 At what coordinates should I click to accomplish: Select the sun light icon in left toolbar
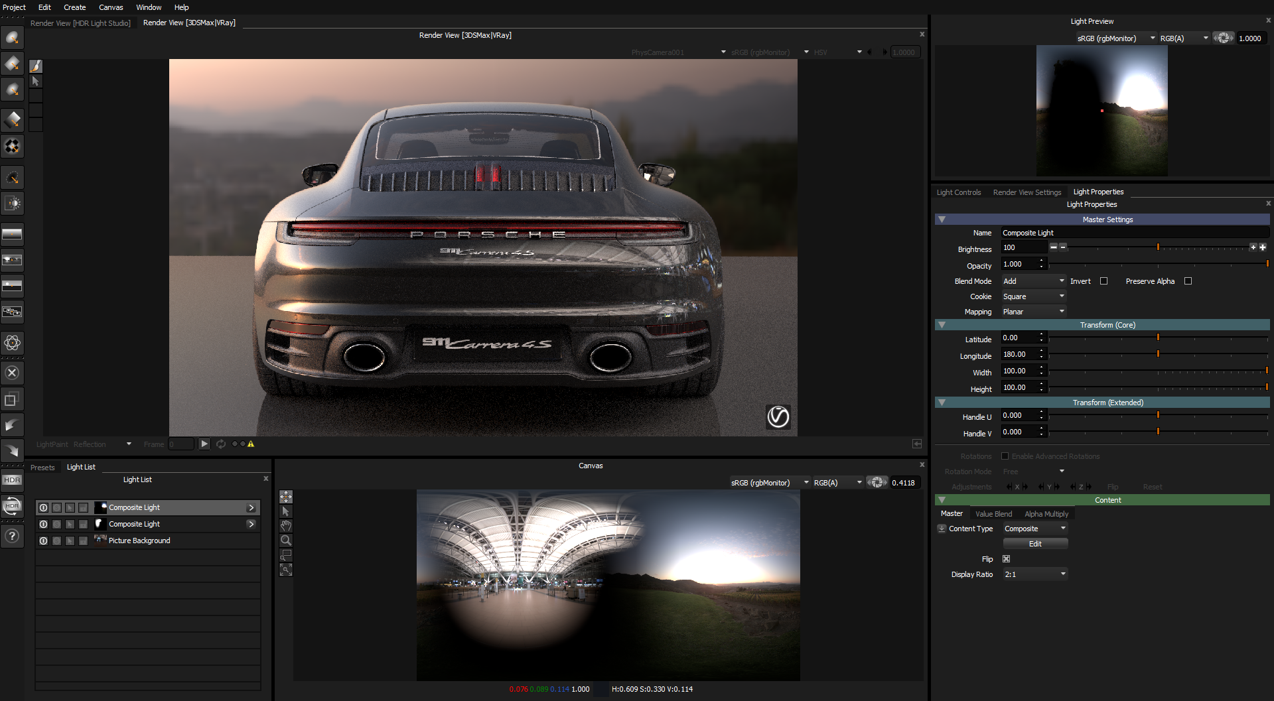(x=12, y=203)
